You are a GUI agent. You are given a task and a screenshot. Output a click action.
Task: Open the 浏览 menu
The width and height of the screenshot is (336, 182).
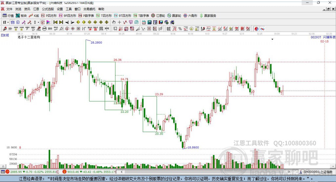tap(18, 9)
